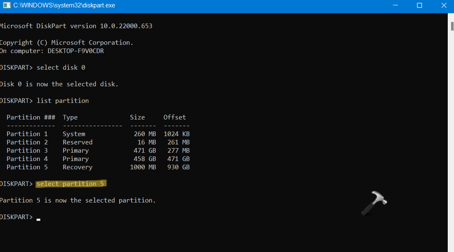Click the 'Partition 4' Primary row
The image size is (454, 252).
(x=98, y=159)
